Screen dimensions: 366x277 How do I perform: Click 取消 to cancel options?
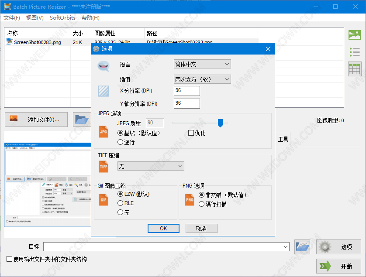[x=201, y=228]
